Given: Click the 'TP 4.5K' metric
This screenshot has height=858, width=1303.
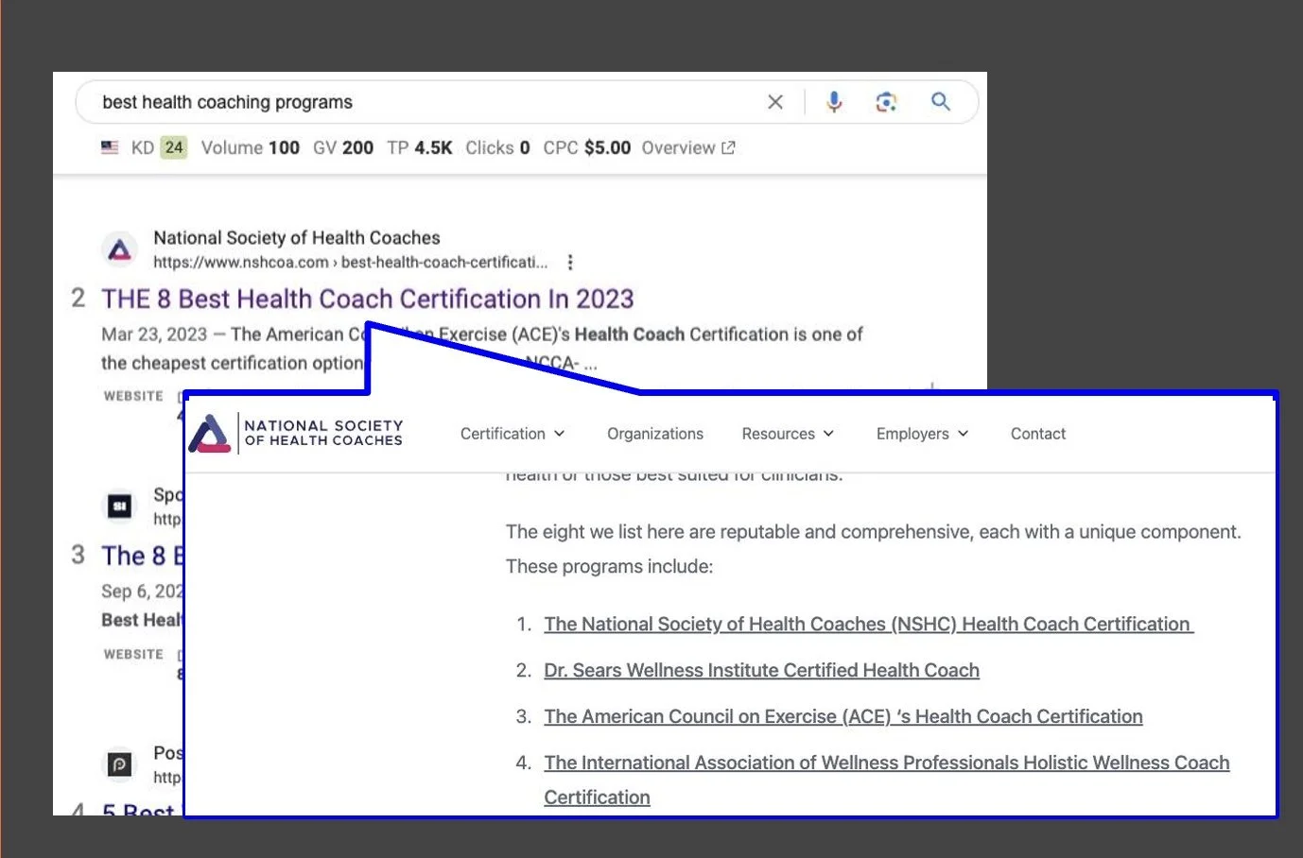Looking at the screenshot, I should pyautogui.click(x=420, y=147).
